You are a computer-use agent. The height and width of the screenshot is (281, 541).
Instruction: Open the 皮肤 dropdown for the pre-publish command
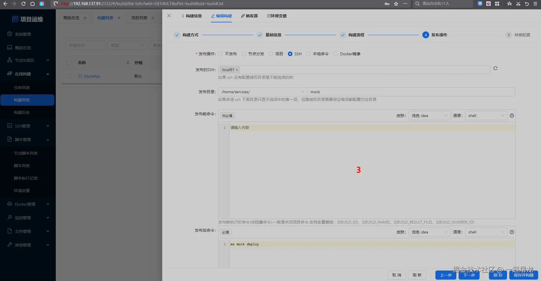click(429, 116)
